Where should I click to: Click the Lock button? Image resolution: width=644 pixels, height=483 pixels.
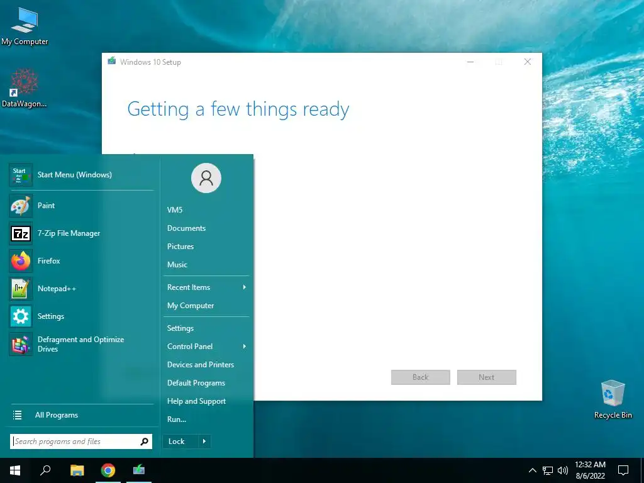[180, 441]
